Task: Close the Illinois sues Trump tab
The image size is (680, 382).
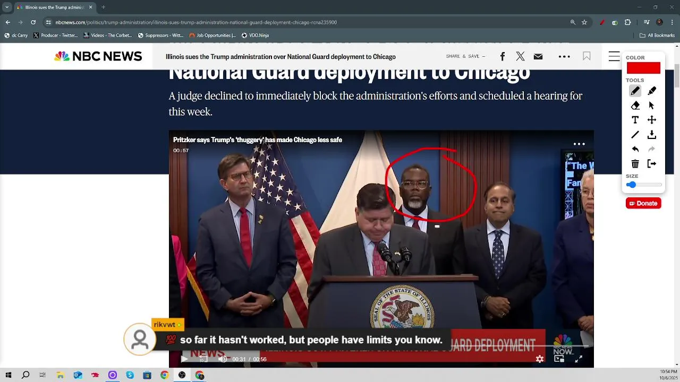Action: (x=90, y=7)
